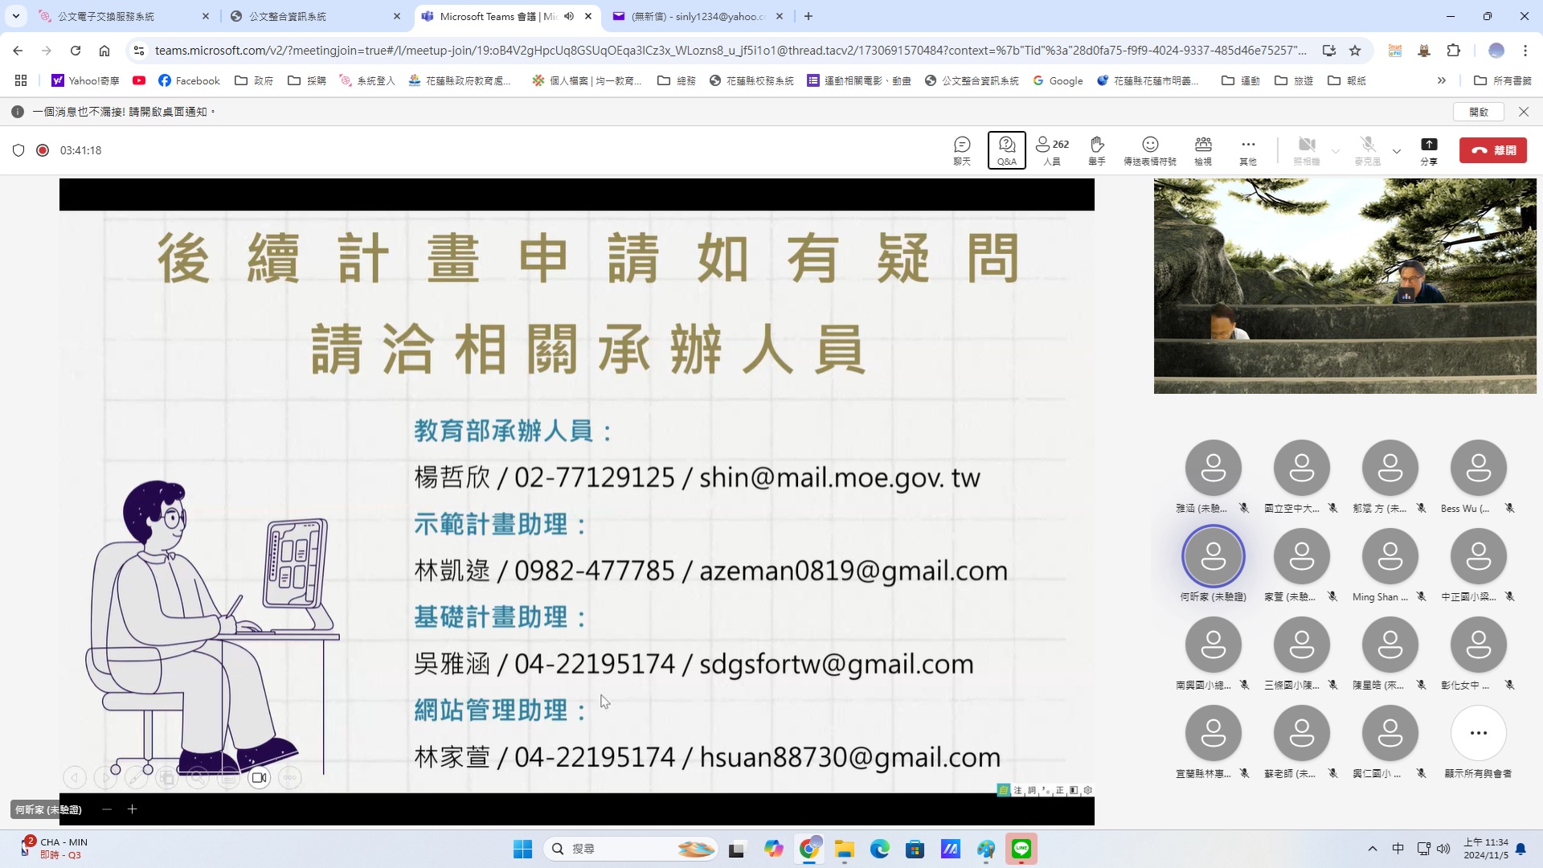This screenshot has height=868, width=1543.
Task: Zoom in the shared content with plus
Action: coord(133,809)
